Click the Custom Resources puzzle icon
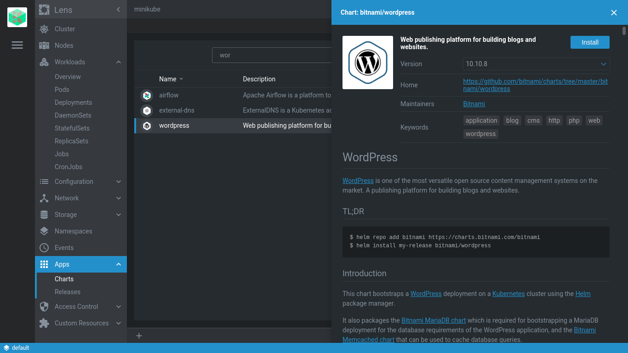 click(x=44, y=323)
